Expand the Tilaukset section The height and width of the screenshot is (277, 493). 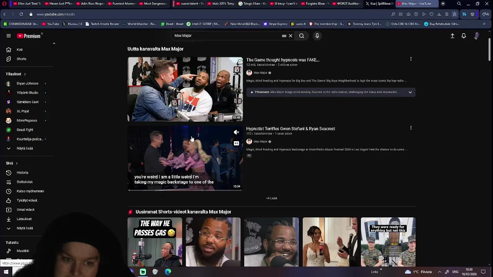point(16,74)
